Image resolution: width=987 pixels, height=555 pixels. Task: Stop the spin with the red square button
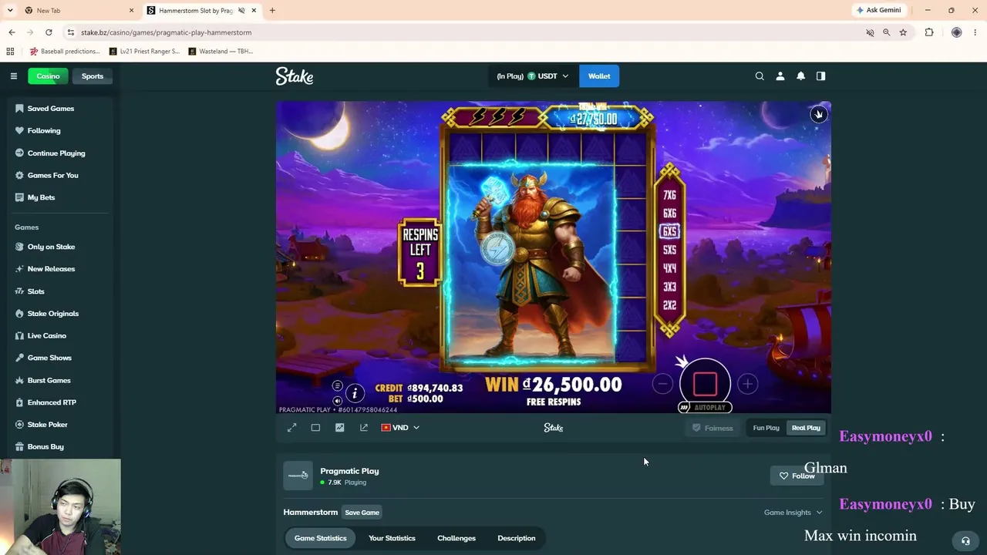click(705, 383)
